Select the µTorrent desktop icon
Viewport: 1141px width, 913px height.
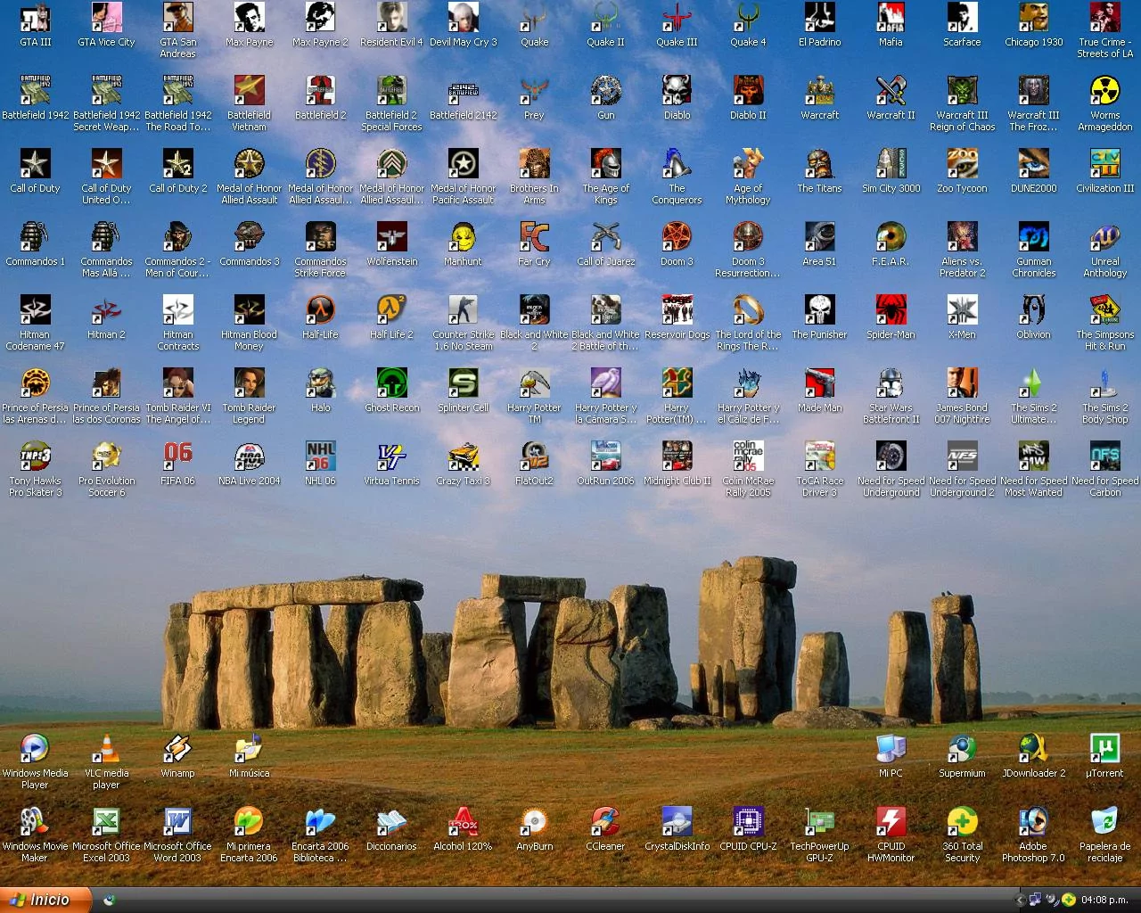pyautogui.click(x=1104, y=749)
